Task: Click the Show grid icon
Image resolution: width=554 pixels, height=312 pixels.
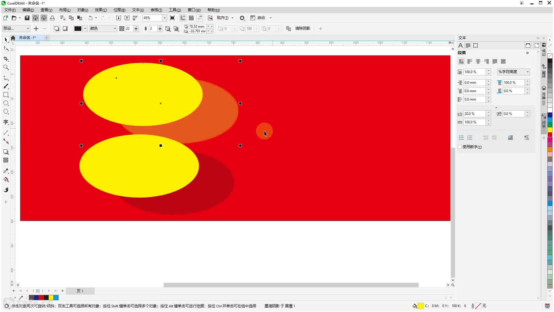Action: (x=191, y=18)
